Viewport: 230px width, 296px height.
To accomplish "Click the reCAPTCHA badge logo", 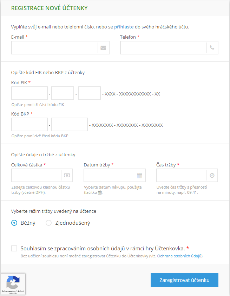I will (13, 282).
